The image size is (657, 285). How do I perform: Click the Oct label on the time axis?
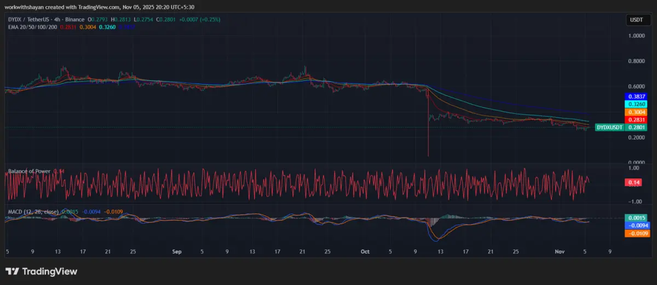pos(365,252)
